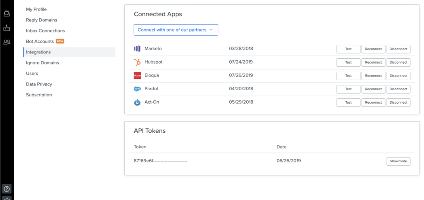Click the Pardot logo icon
Image resolution: width=424 pixels, height=200 pixels.
[x=138, y=89]
